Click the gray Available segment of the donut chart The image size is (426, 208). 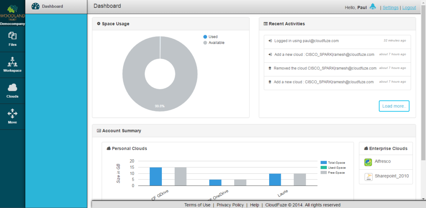click(160, 103)
